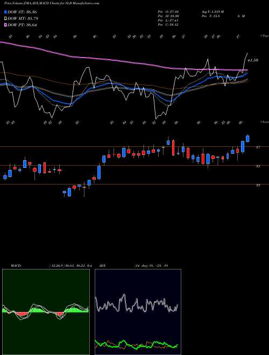Click the 37 price axis label
Viewport: 269px width, 355px height.
click(x=258, y=147)
